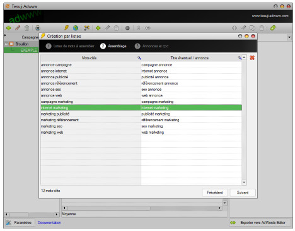The height and width of the screenshot is (231, 295).
Task: Select the 'annonce internet' keyword row
Action: point(91,71)
